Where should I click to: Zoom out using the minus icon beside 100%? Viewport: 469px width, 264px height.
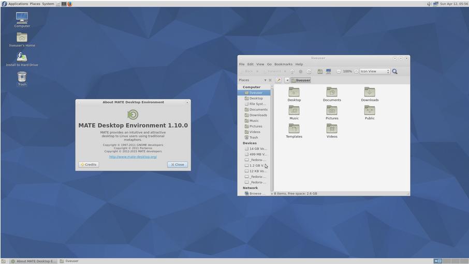339,71
